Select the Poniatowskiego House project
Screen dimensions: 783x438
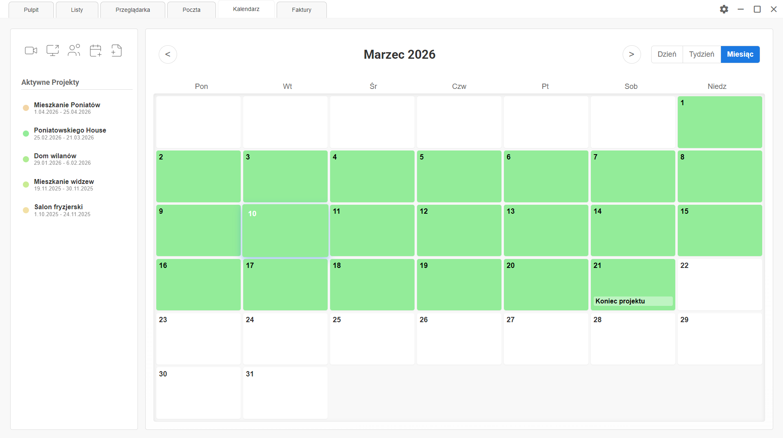point(70,131)
